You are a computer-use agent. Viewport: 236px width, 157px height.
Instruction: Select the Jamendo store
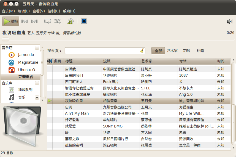pyautogui.click(x=26, y=55)
